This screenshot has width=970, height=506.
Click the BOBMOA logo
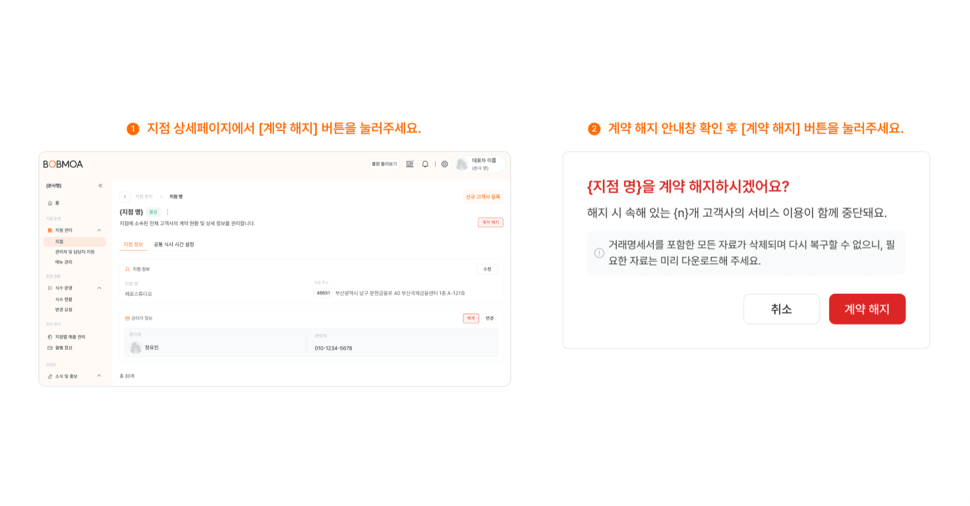pyautogui.click(x=63, y=164)
